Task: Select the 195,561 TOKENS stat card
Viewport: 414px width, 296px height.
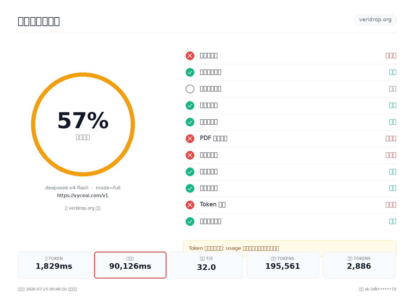Action: 283,265
